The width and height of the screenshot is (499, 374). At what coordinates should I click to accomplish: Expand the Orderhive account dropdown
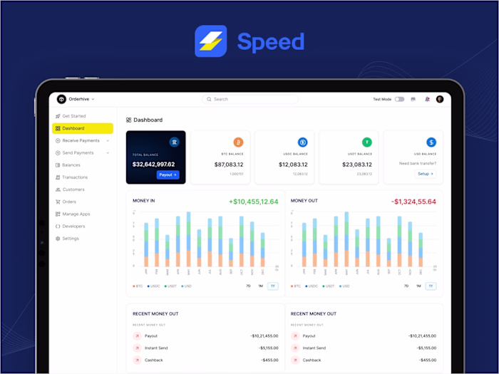tap(93, 99)
